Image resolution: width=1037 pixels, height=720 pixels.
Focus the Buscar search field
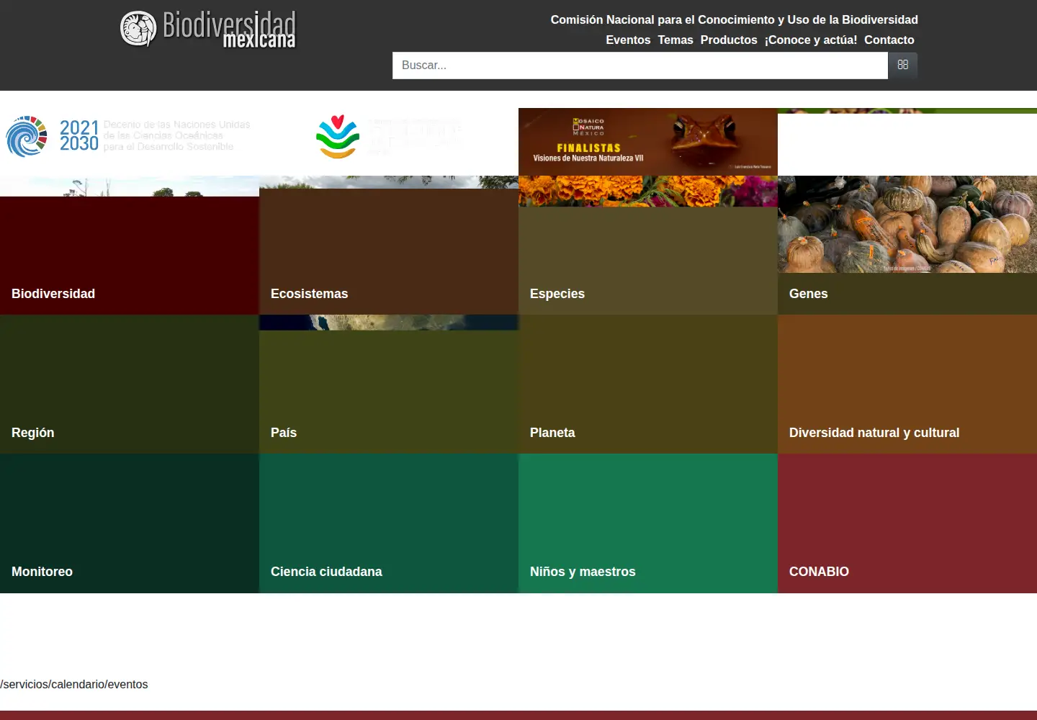point(640,65)
